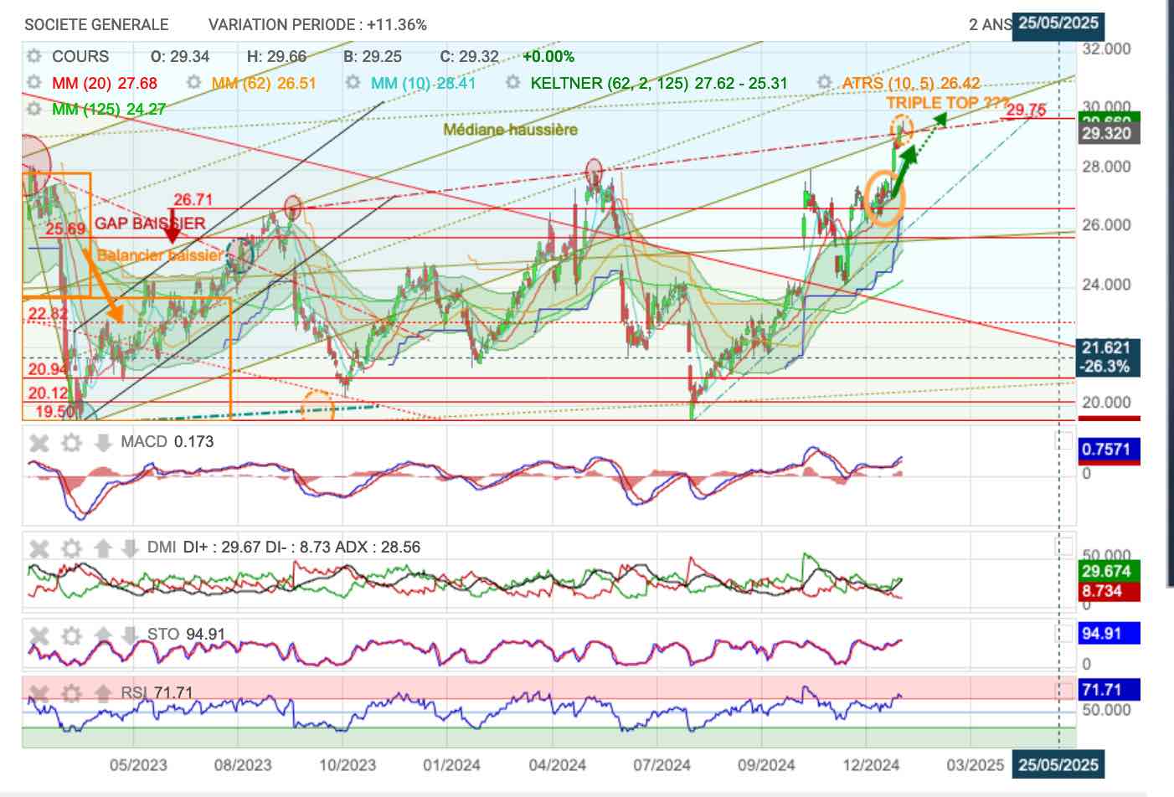This screenshot has height=797, width=1174.
Task: Open the KELTNER indicator settings gear
Action: click(x=512, y=82)
